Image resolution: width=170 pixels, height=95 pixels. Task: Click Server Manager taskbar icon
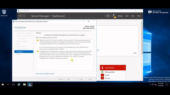30,84
